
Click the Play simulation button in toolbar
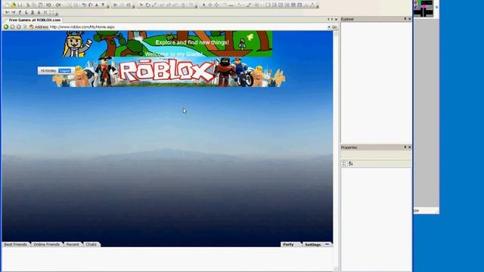point(115,5)
